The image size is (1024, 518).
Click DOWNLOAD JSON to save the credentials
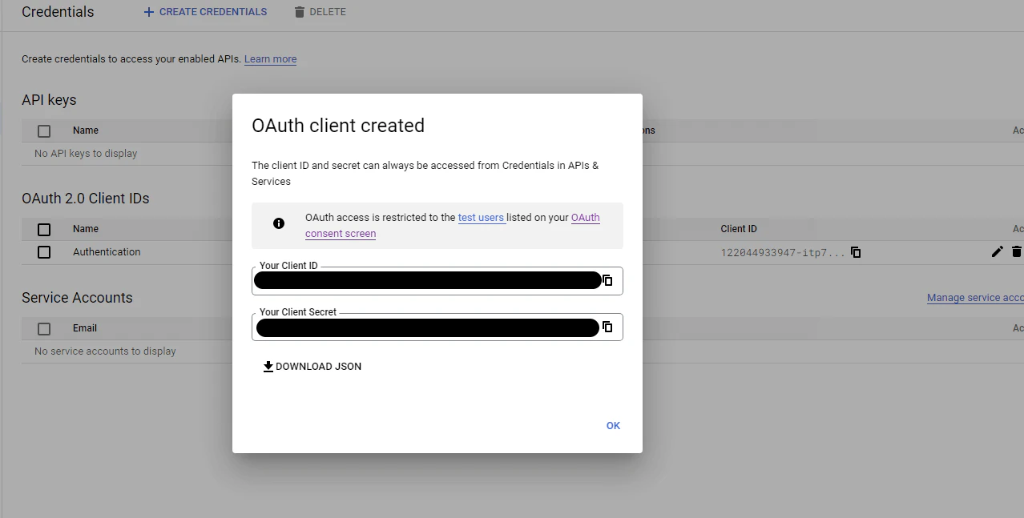click(318, 366)
